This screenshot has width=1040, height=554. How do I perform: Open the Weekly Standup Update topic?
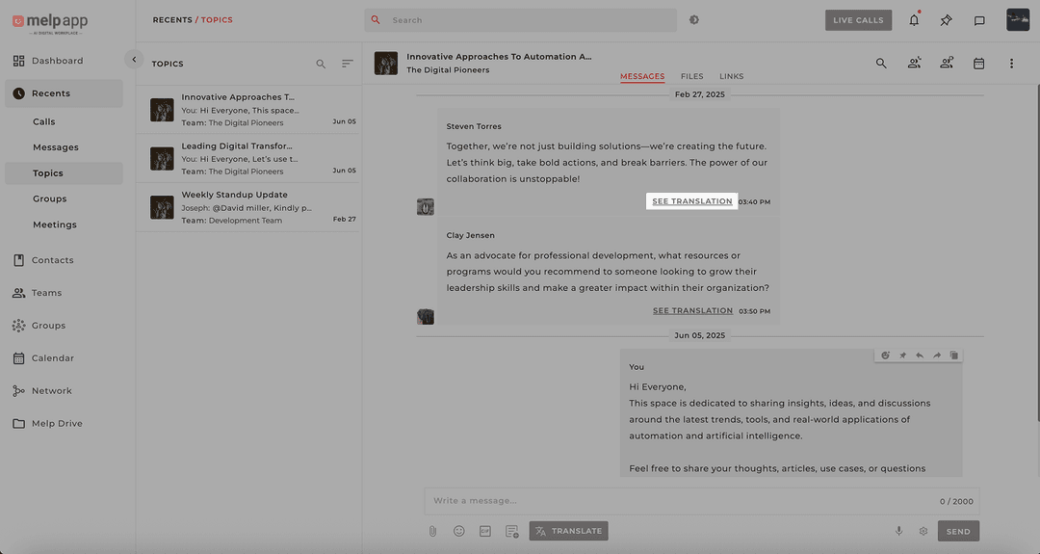(x=247, y=207)
